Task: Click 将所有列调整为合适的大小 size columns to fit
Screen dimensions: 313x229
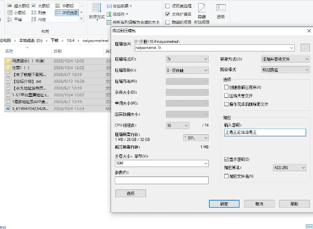Action: [x=133, y=22]
